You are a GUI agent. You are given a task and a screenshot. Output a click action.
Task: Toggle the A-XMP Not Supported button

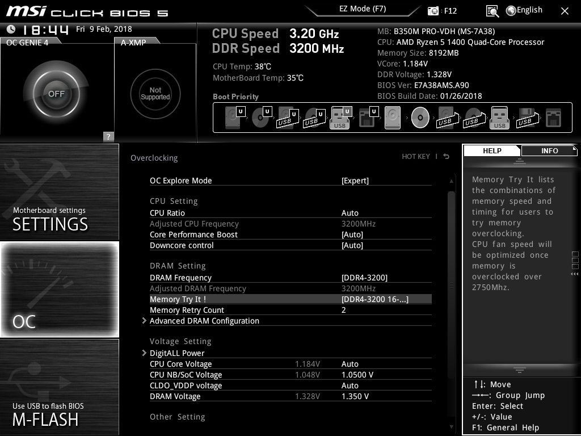155,94
